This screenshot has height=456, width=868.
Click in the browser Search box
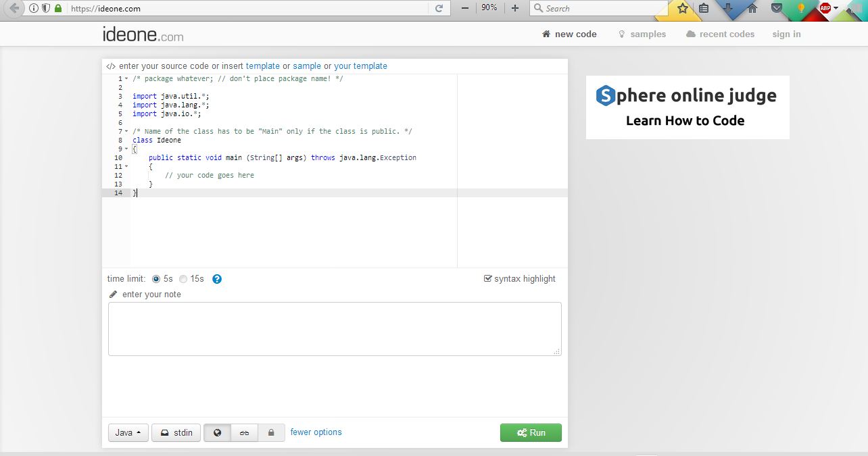(x=598, y=8)
